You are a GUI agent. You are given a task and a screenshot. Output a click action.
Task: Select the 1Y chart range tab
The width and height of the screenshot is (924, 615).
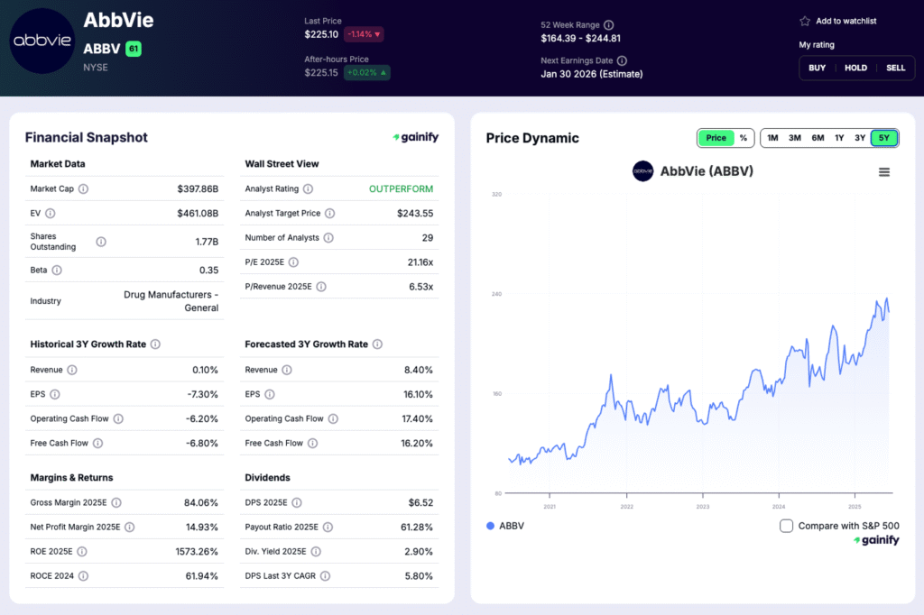coord(839,138)
